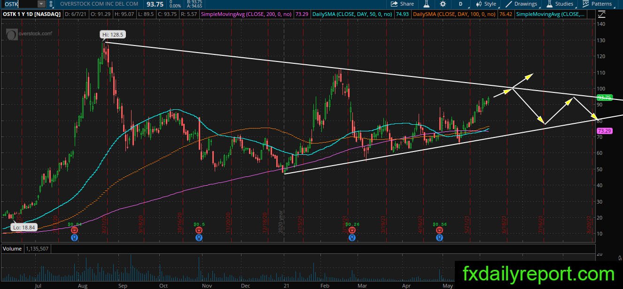Click the Share button
This screenshot has height=289, width=623.
403,4
